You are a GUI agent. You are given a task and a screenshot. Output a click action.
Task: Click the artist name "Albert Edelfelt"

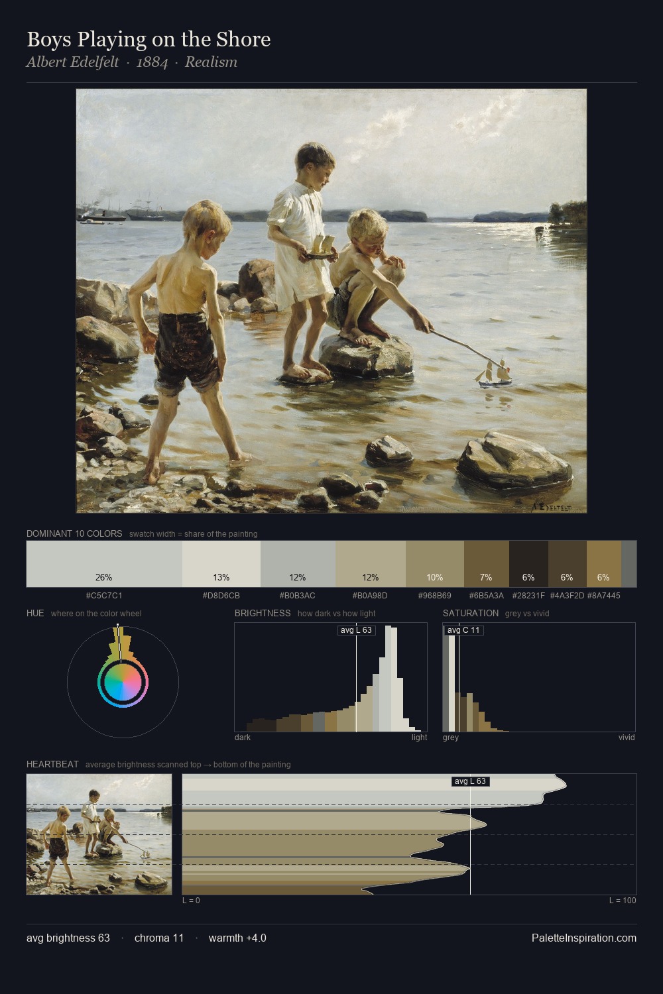(72, 62)
